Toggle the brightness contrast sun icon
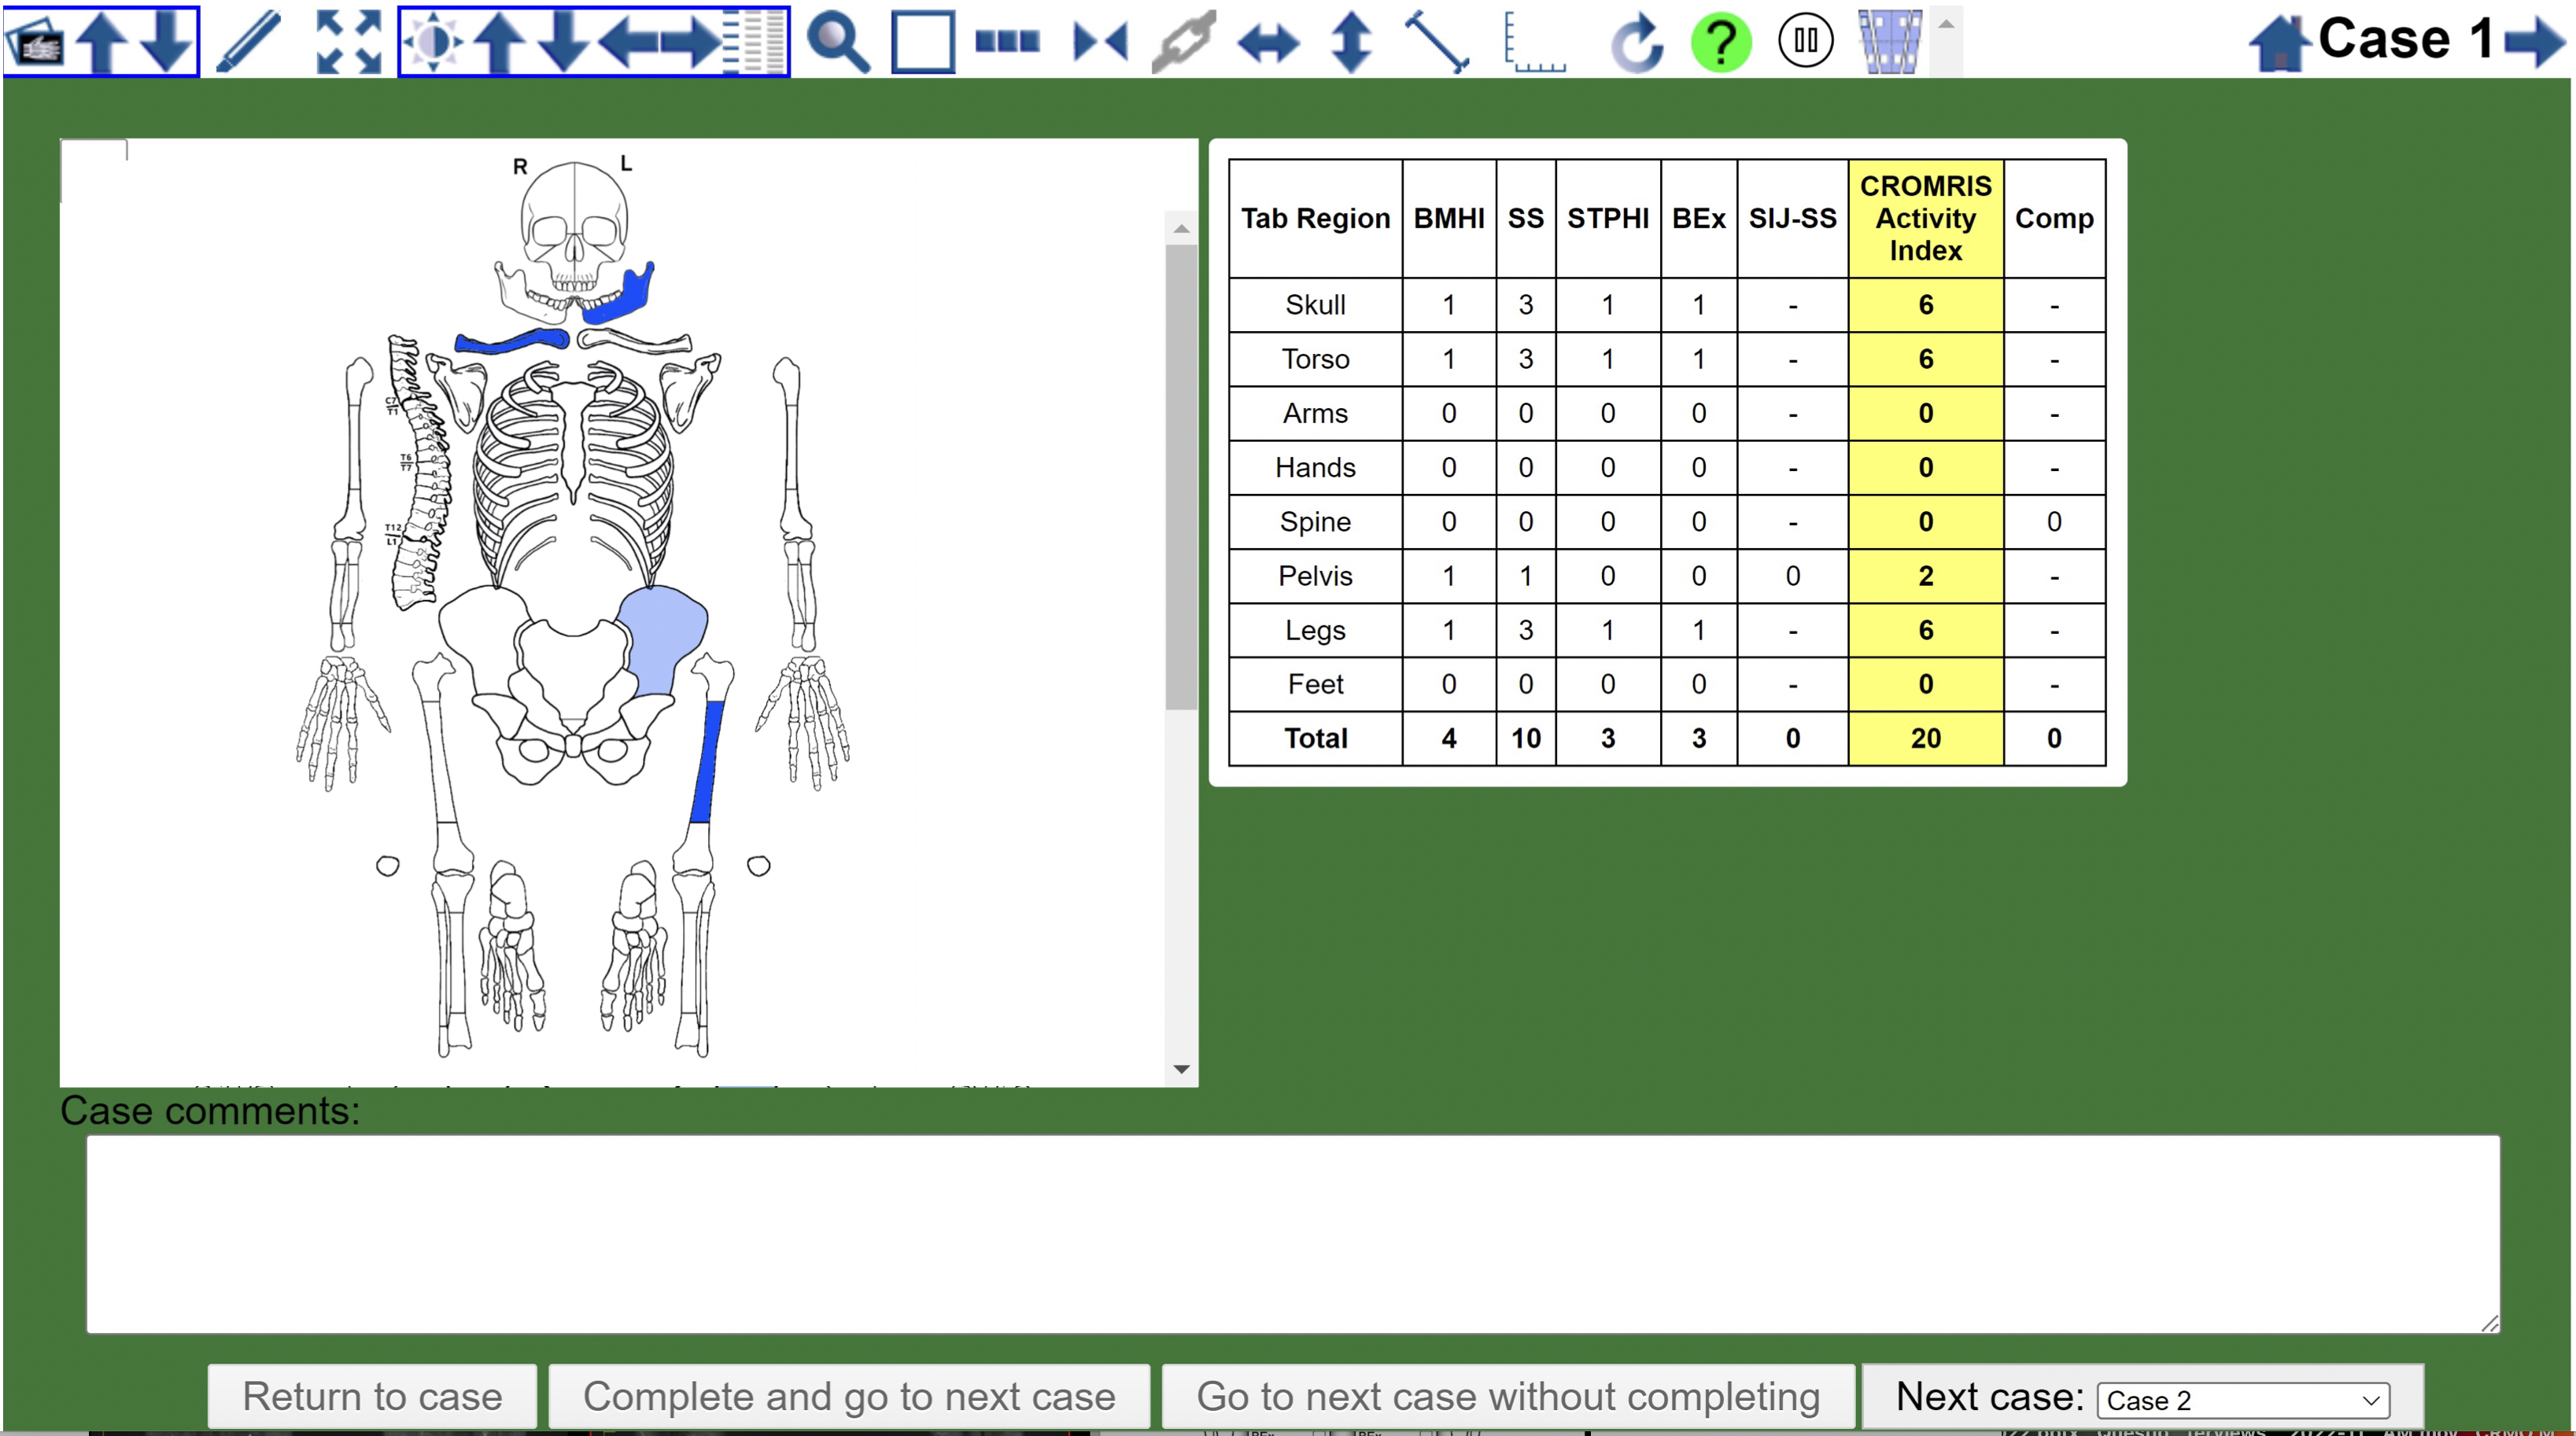The width and height of the screenshot is (2576, 1436). tap(433, 42)
